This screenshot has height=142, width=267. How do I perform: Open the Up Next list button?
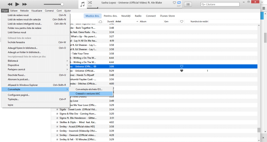pyautogui.click(x=188, y=4)
